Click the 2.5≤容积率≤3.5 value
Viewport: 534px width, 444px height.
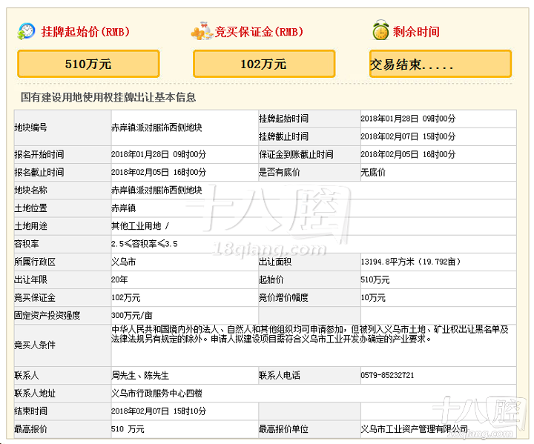(x=145, y=244)
